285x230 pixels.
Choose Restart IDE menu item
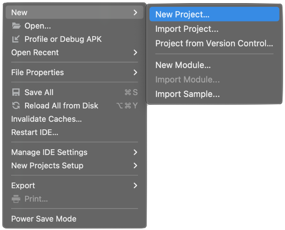click(35, 133)
